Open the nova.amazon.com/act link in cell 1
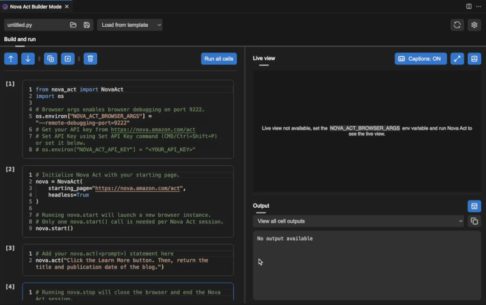 [153, 129]
